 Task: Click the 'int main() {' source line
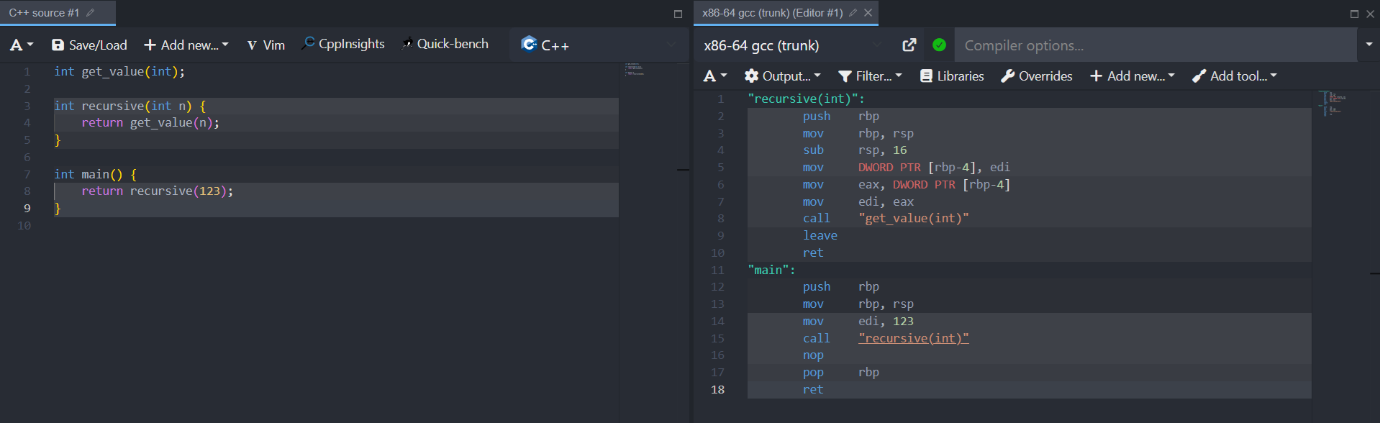95,174
